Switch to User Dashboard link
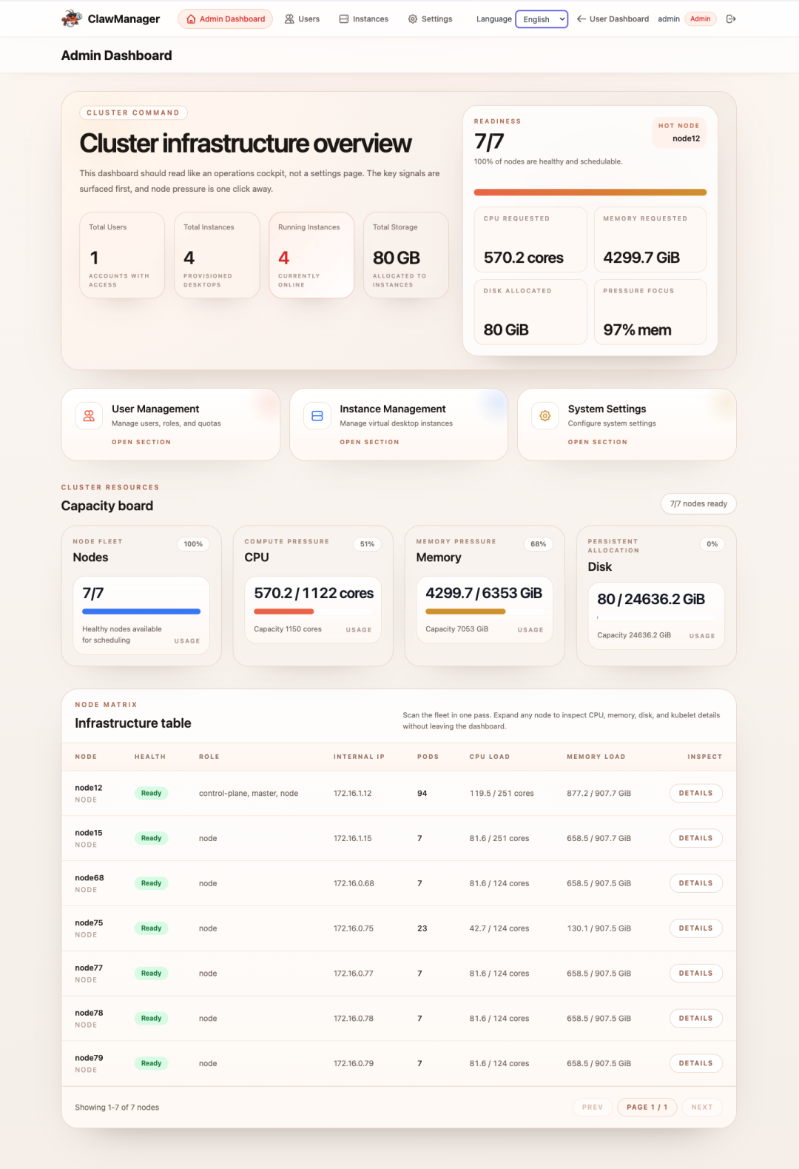 point(613,19)
